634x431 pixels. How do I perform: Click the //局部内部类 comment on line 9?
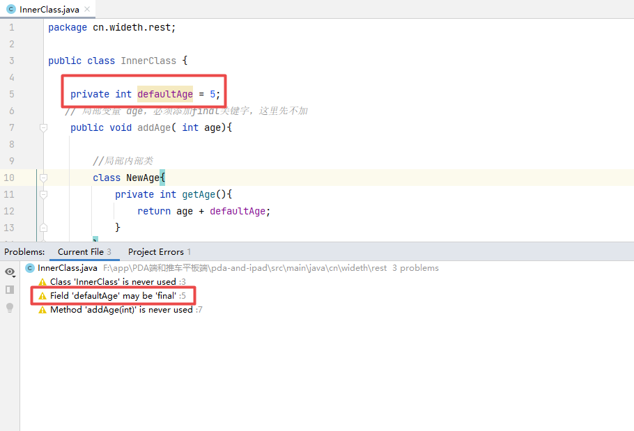[123, 161]
